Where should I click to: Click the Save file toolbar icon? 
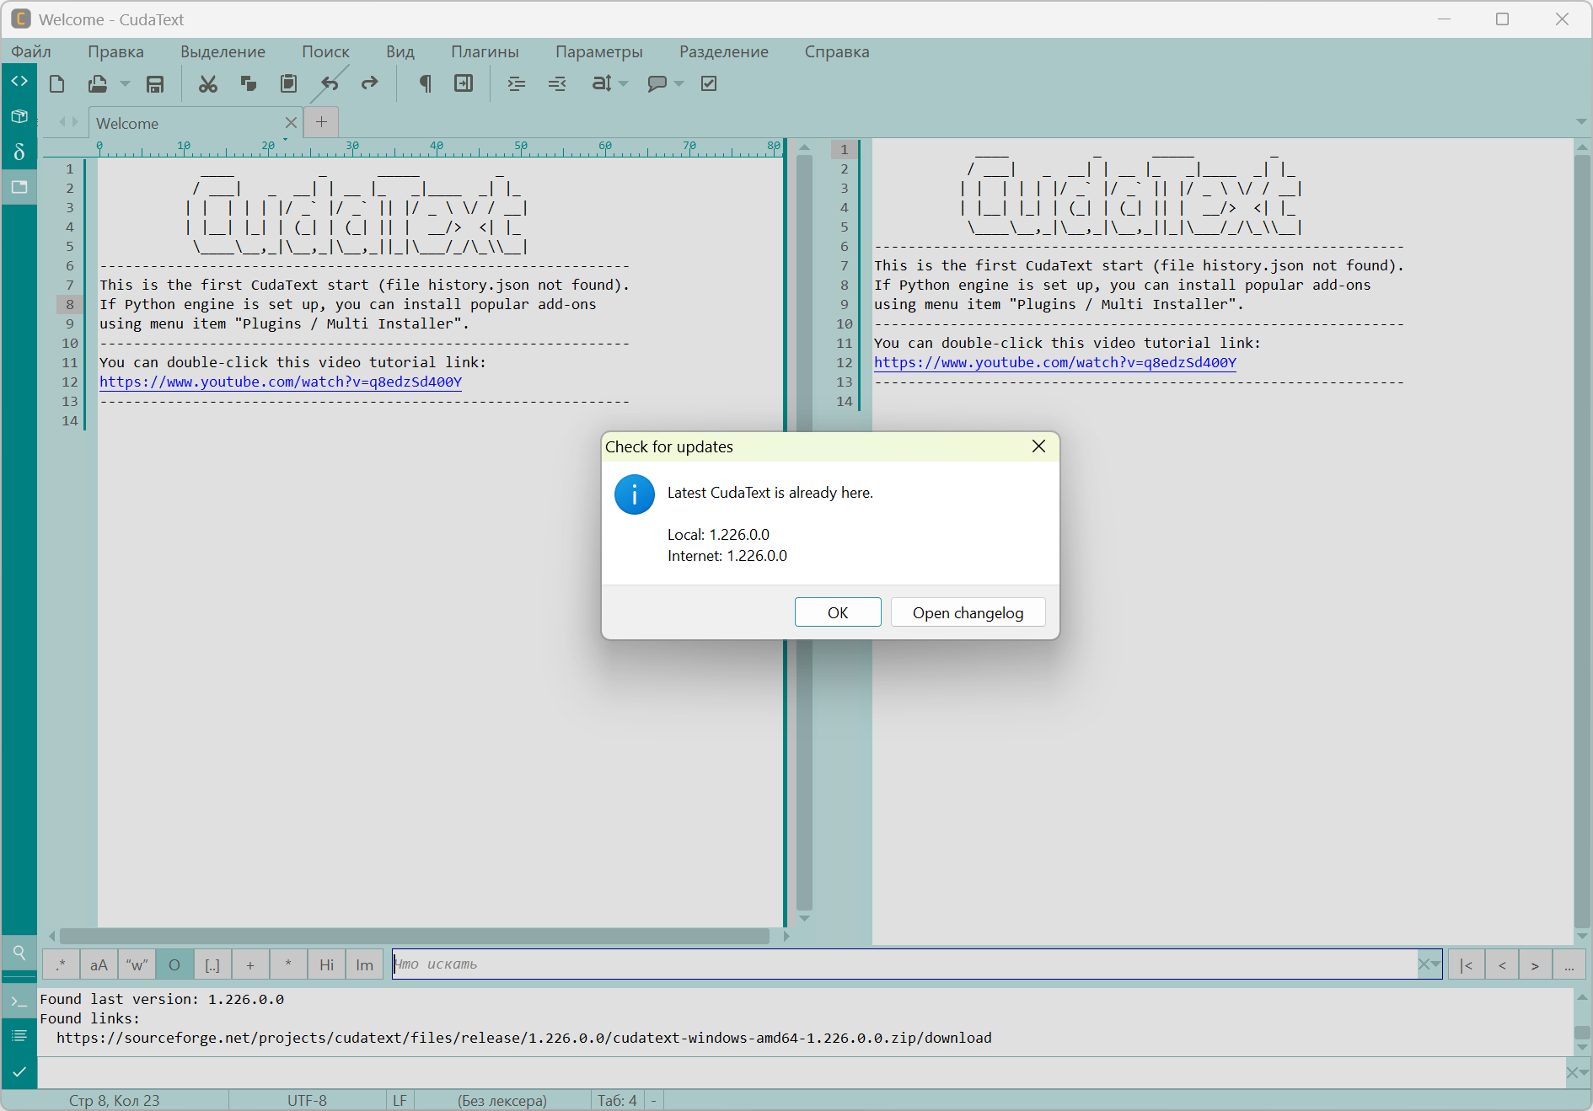click(155, 84)
